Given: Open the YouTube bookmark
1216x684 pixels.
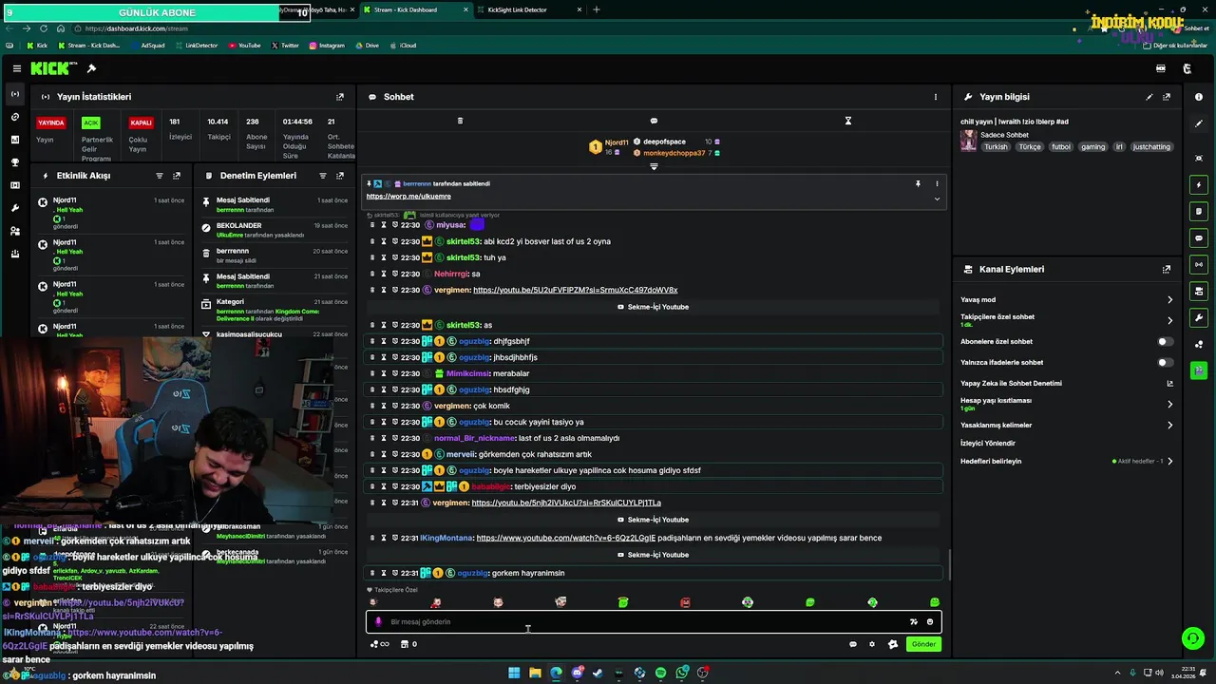Looking at the screenshot, I should pyautogui.click(x=244, y=46).
